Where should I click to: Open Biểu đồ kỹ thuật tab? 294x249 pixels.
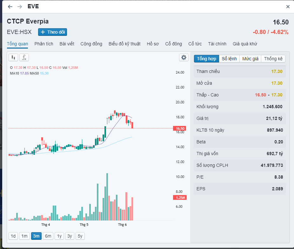coord(124,44)
